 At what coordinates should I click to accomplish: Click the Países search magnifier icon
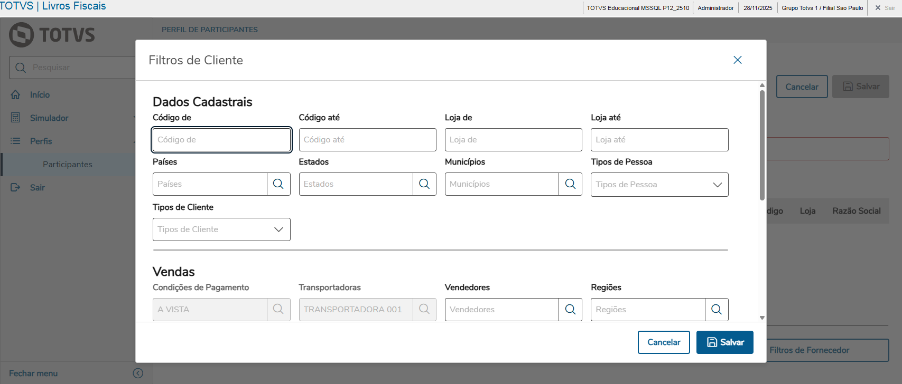pos(278,184)
